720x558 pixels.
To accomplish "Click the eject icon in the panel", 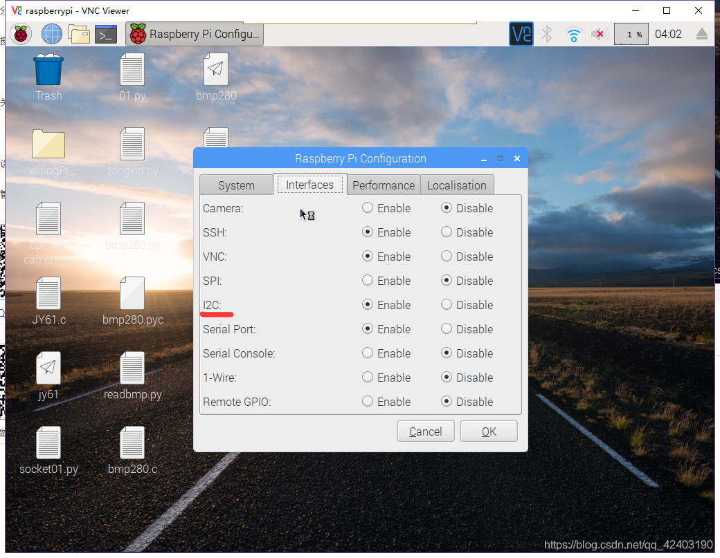I will 701,34.
